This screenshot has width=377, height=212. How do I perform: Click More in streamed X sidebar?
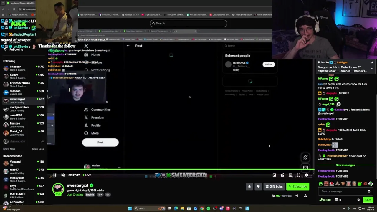tap(91, 133)
